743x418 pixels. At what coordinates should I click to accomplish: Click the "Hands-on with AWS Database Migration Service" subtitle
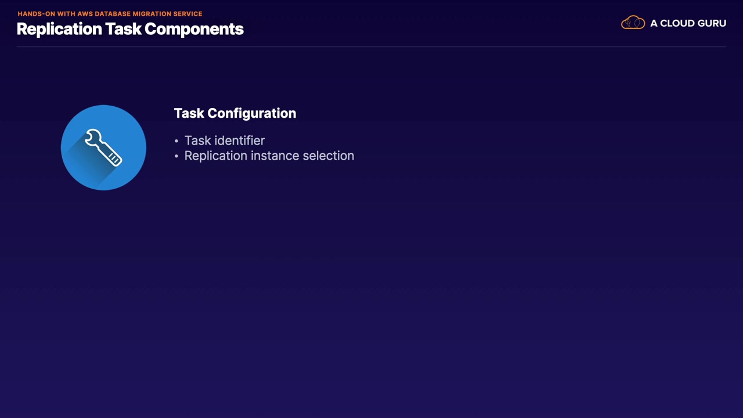pyautogui.click(x=110, y=13)
